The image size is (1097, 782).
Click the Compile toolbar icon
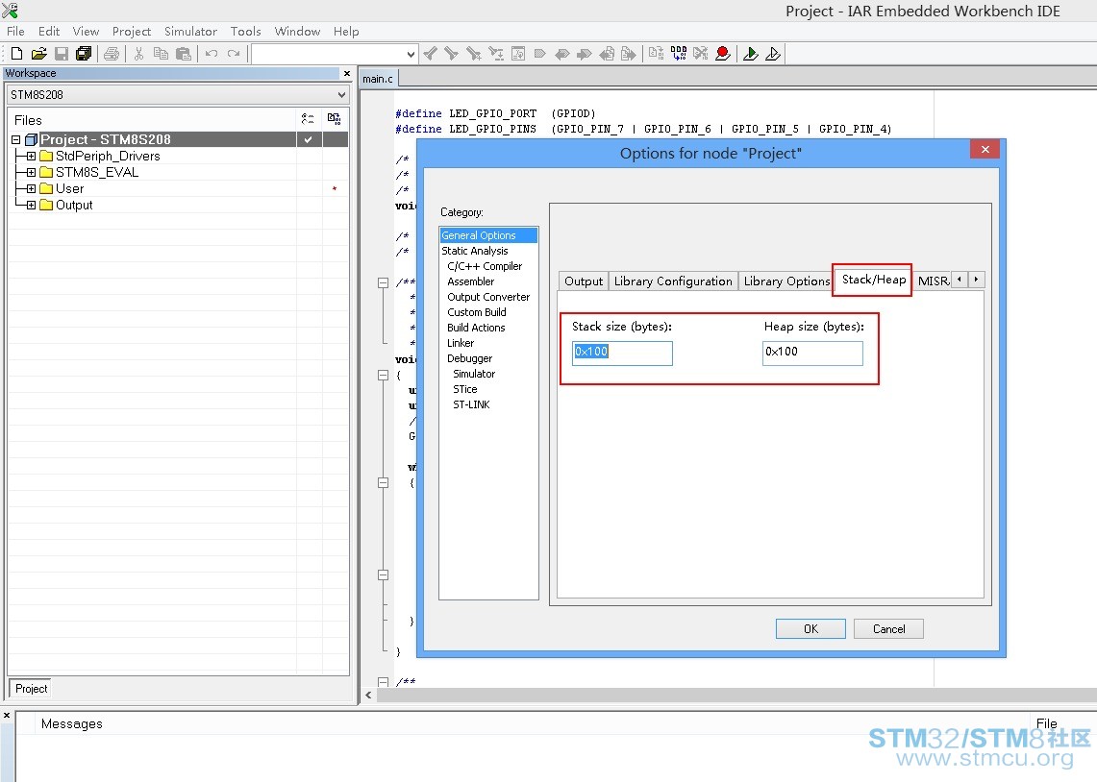pyautogui.click(x=657, y=54)
